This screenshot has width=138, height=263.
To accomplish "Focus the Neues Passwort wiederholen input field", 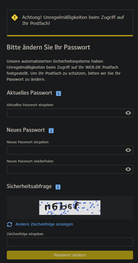I will pos(70,169).
